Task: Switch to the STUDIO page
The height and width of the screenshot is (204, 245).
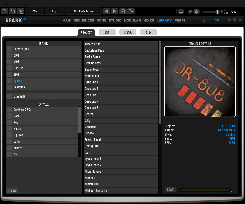Action: (x=115, y=20)
